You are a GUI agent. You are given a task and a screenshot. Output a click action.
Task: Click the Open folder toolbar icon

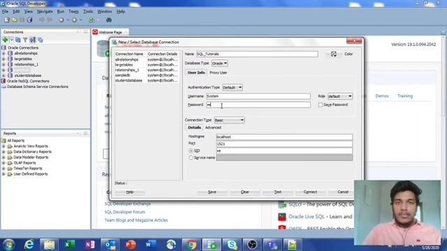pyautogui.click(x=14, y=20)
